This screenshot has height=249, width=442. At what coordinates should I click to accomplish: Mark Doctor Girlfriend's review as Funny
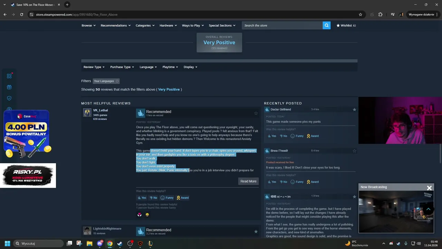tap(297, 136)
